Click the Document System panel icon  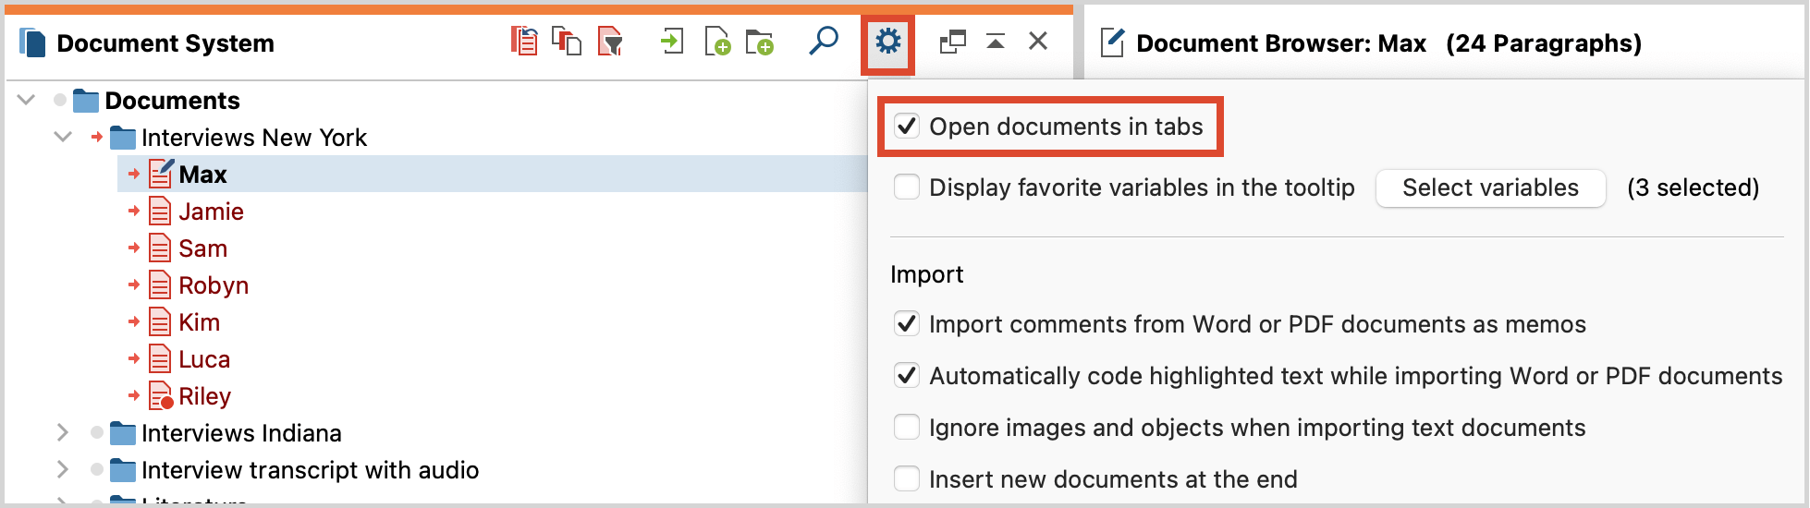point(32,42)
